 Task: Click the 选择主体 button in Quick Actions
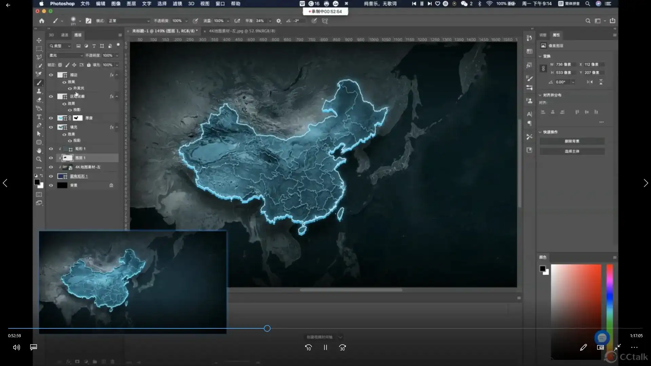tap(572, 151)
